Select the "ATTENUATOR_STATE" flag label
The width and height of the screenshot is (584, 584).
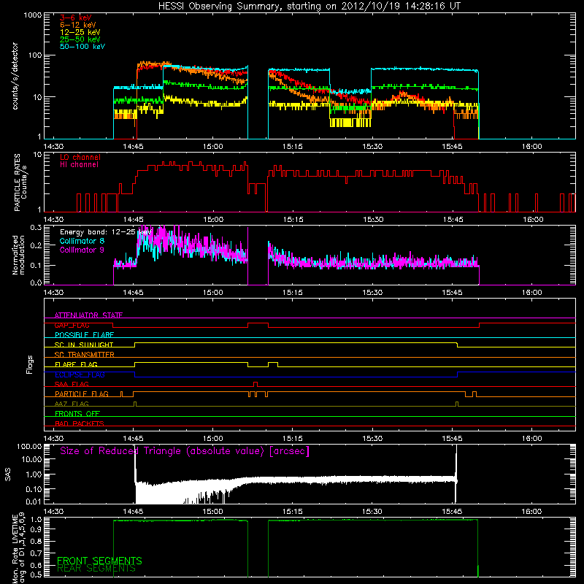tap(88, 315)
